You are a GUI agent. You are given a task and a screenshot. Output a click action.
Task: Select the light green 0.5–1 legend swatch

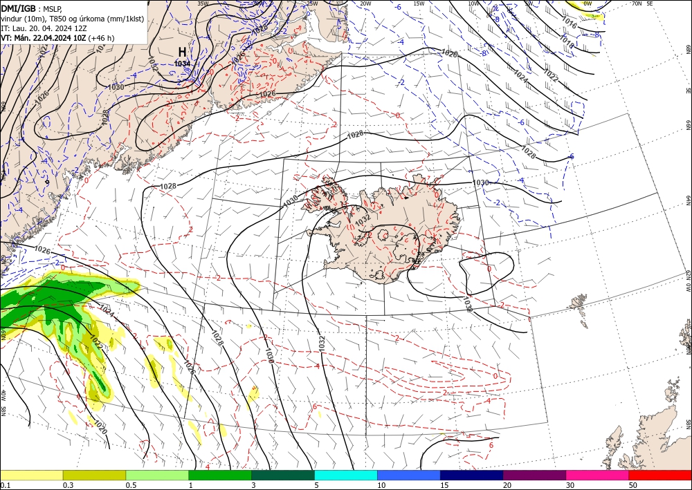(157, 475)
